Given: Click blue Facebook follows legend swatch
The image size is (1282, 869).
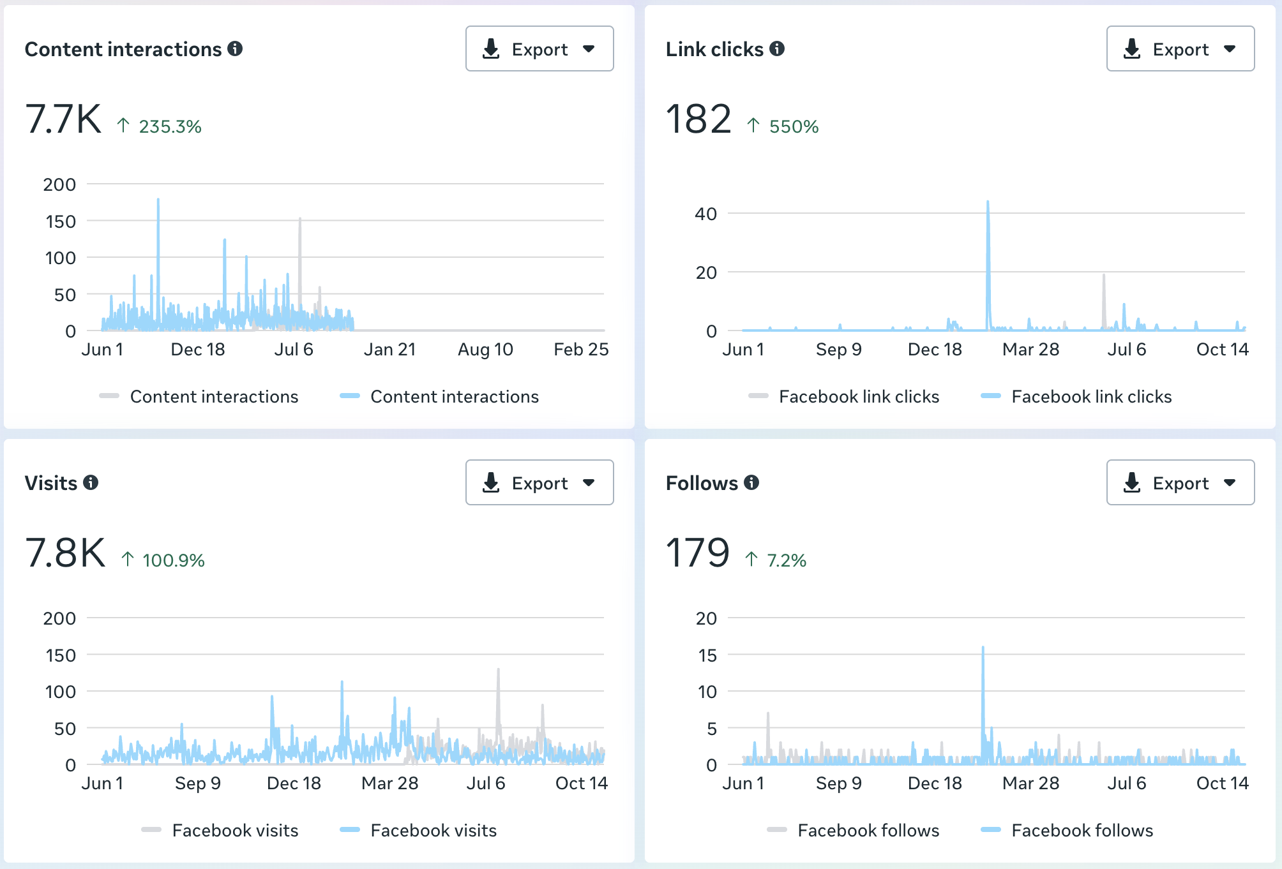Looking at the screenshot, I should pos(991,830).
